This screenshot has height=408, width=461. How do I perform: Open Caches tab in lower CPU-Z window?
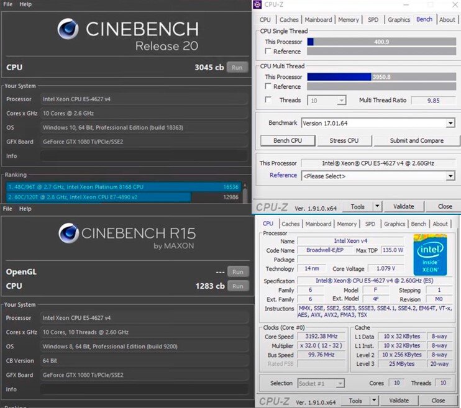(x=291, y=224)
